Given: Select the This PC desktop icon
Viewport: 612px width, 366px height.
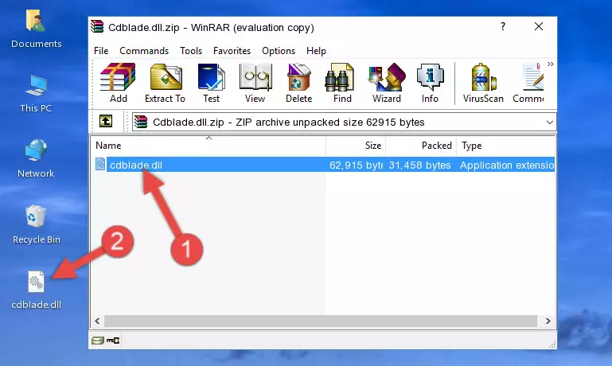Looking at the screenshot, I should (36, 94).
